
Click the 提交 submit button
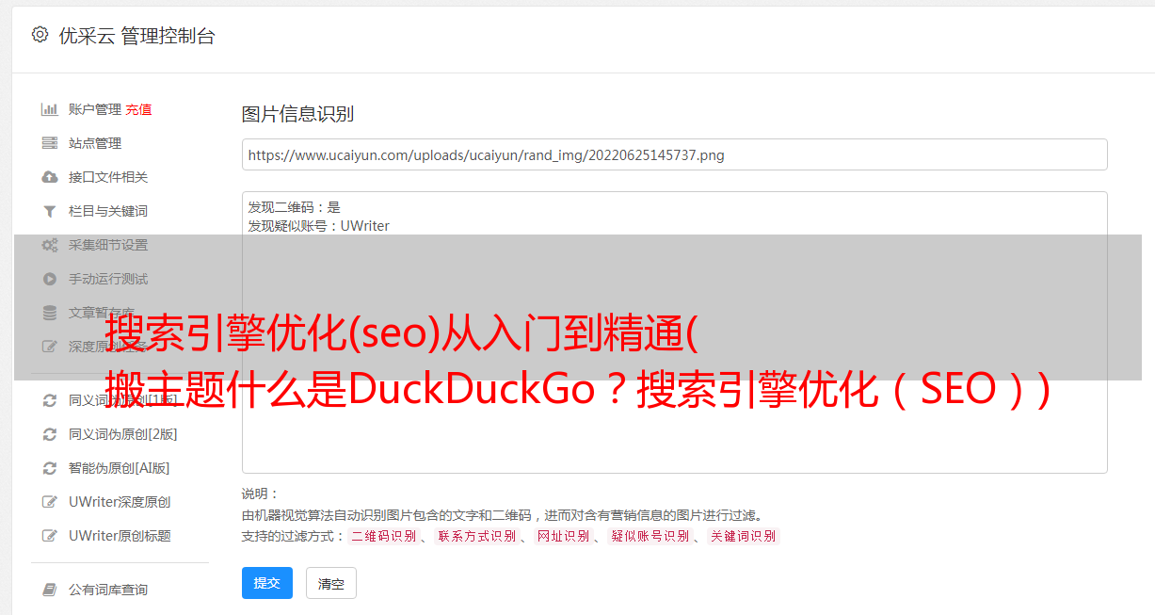[267, 583]
